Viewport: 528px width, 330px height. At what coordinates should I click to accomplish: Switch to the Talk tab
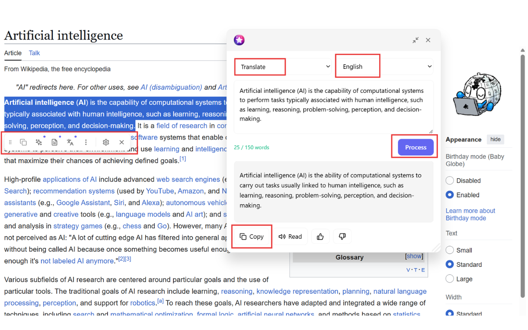34,53
